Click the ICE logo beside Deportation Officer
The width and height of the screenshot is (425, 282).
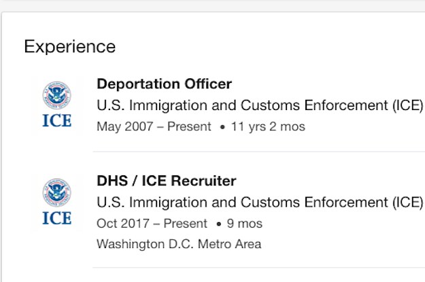coord(56,105)
